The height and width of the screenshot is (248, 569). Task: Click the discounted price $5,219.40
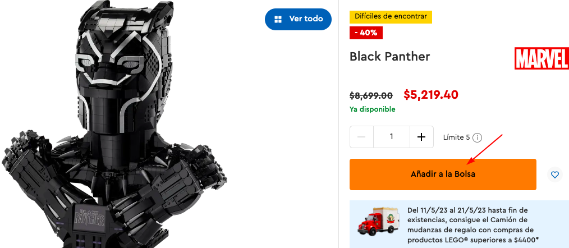(431, 95)
